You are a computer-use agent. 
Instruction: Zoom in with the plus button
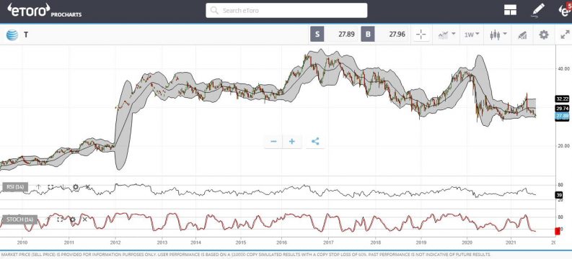tap(292, 142)
